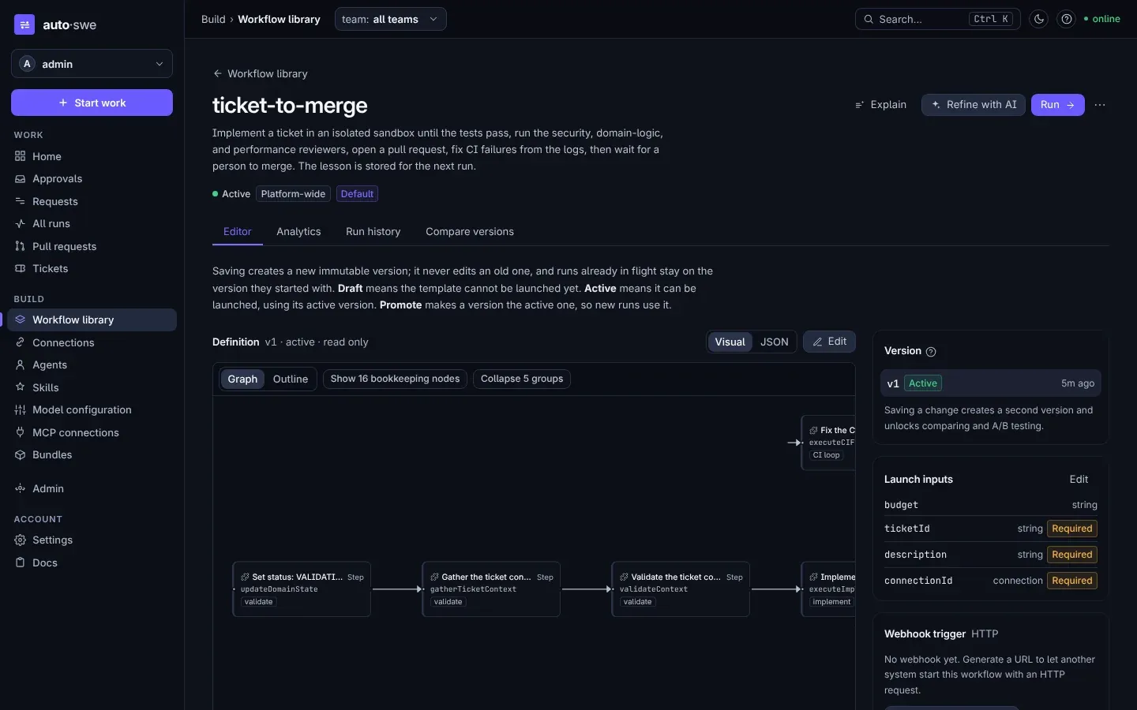Screen dimensions: 1137x710
Task: Click the admin avatar letter A
Action: pyautogui.click(x=28, y=64)
